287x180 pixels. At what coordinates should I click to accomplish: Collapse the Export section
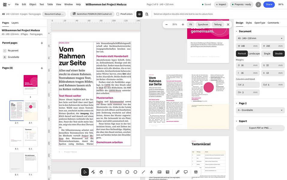(x=237, y=121)
